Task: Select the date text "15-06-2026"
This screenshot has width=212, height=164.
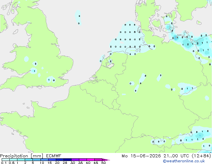Action: pos(145,156)
